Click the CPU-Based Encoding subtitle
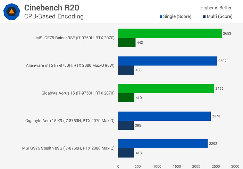243x169 pixels. tap(54, 16)
